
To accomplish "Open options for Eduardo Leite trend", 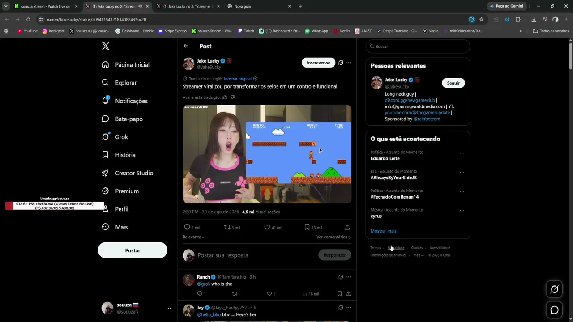I will pyautogui.click(x=462, y=153).
